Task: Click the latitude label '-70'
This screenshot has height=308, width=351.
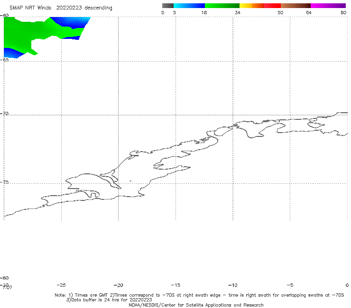Action: point(4,114)
